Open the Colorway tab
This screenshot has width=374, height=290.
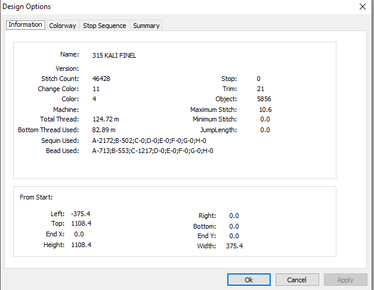63,26
